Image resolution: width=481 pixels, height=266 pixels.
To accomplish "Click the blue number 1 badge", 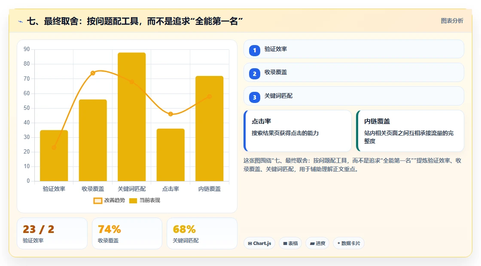I will coord(254,50).
